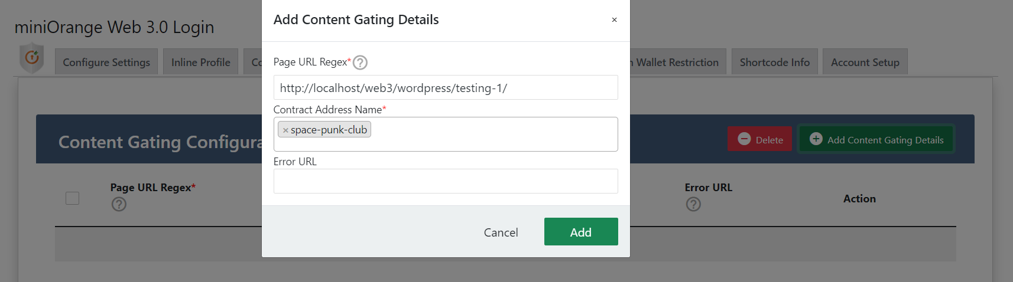
Task: Click the Error URL label in dialog
Action: click(295, 162)
